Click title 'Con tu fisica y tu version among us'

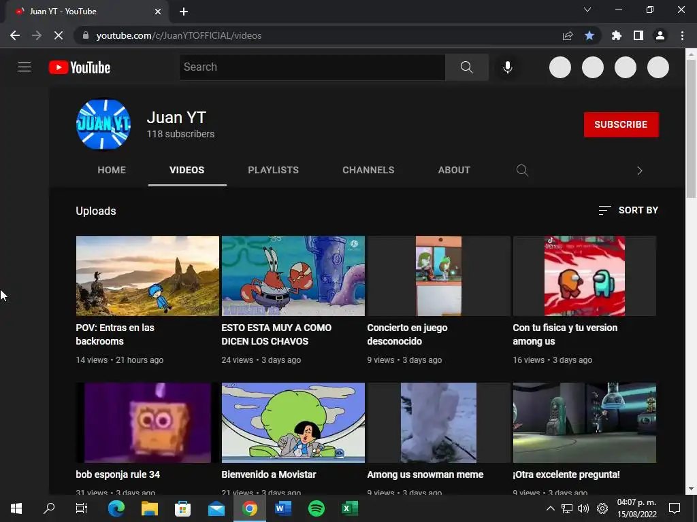[565, 334]
